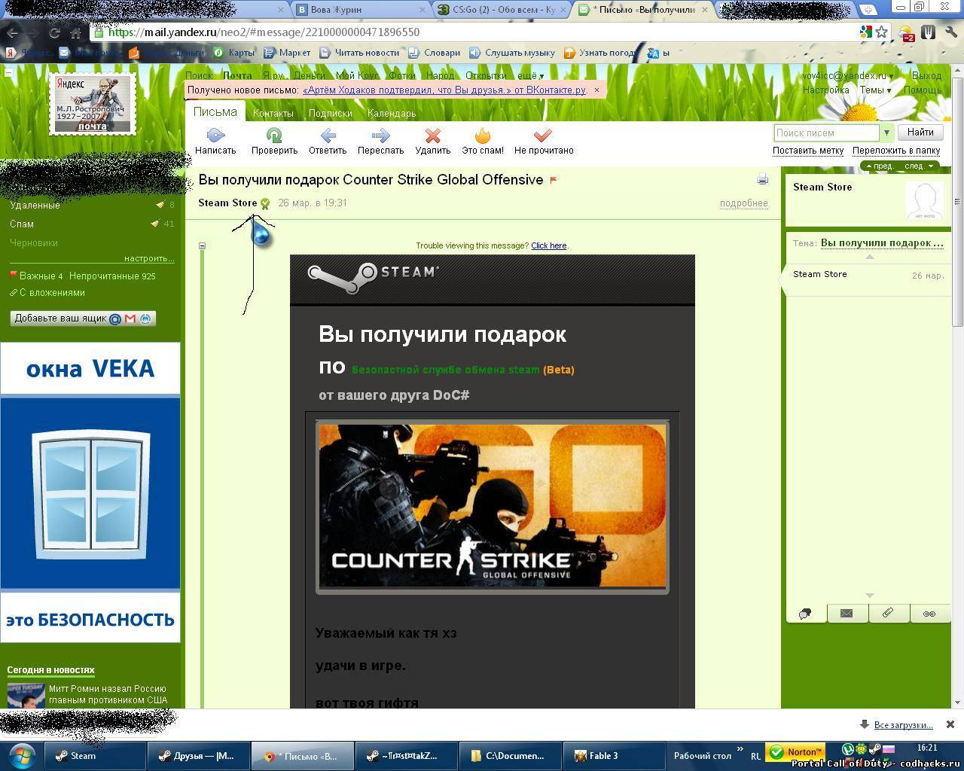
Task: Open the ещё dropdown in Yandex services
Action: point(530,75)
